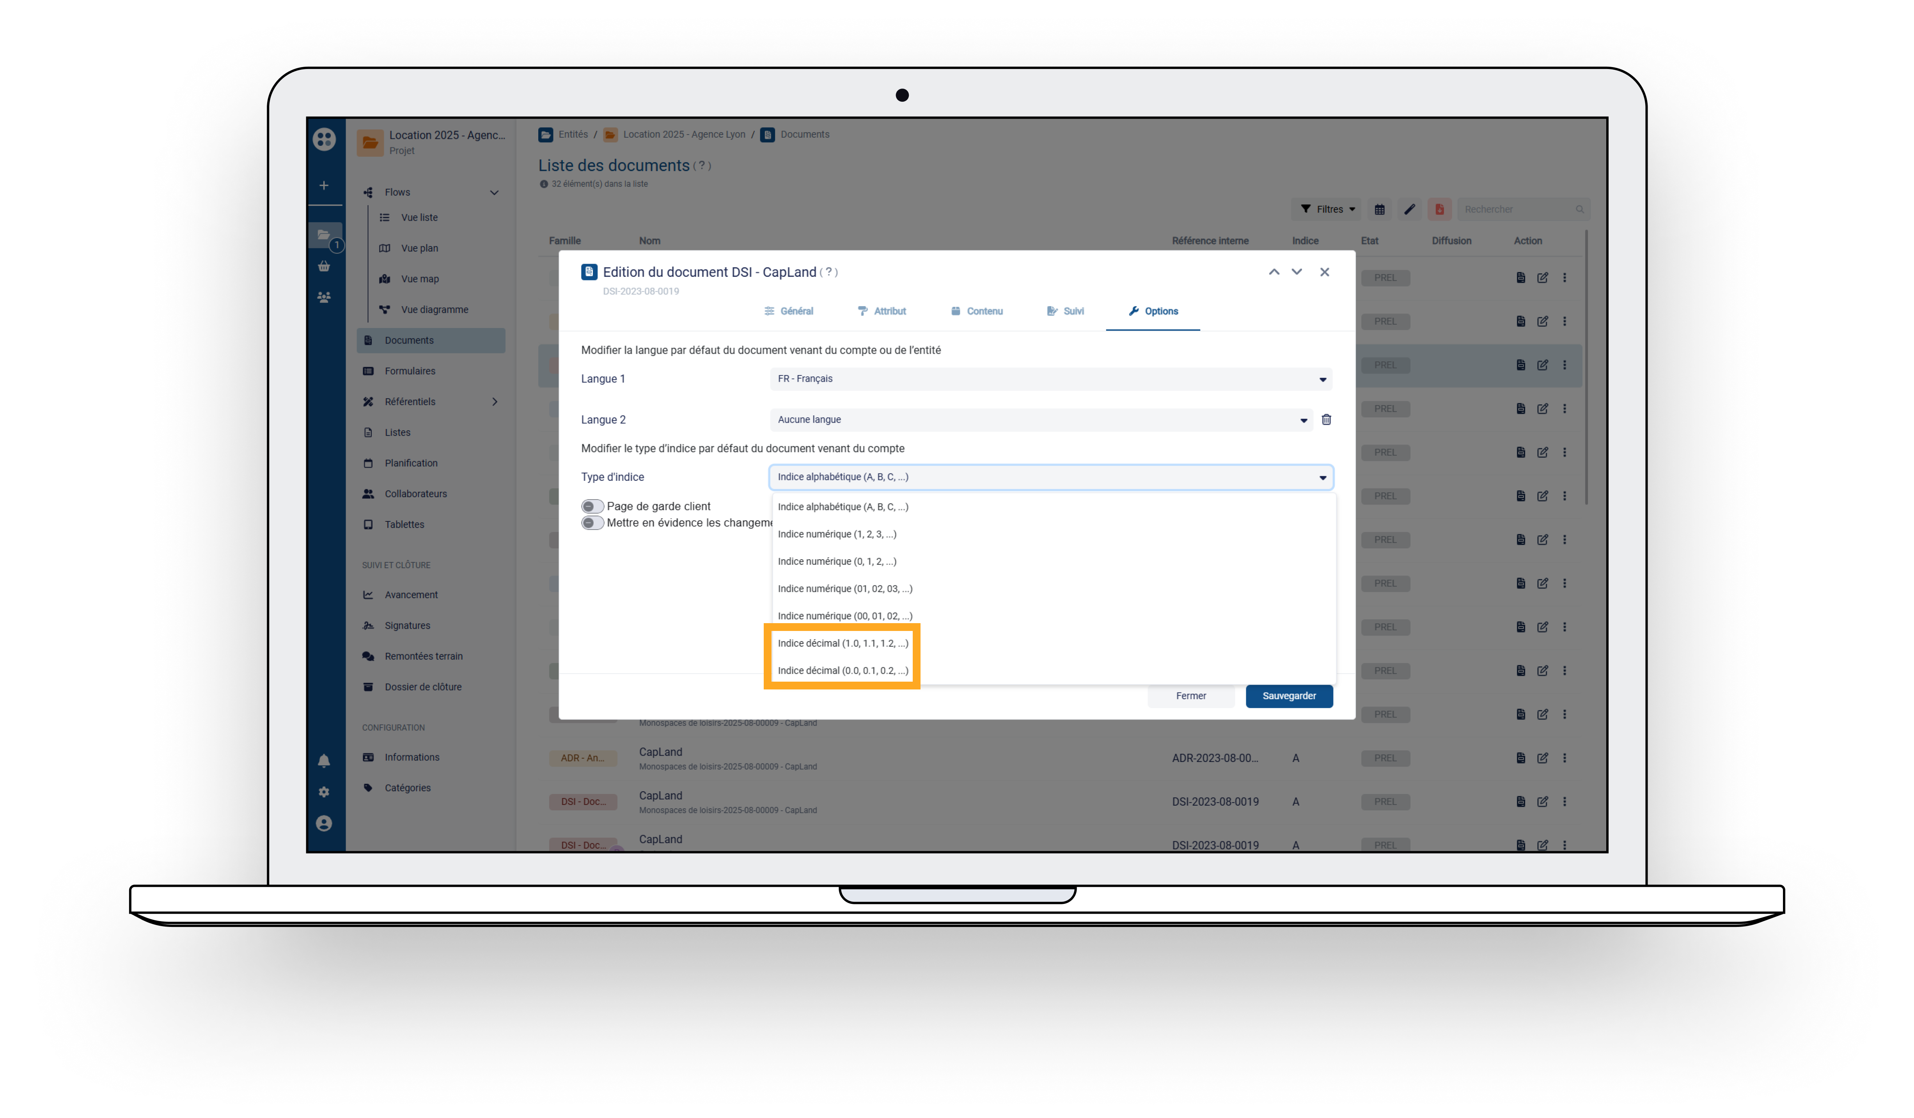Image resolution: width=1914 pixels, height=1118 pixels.
Task: Toggle the Mettre en évidence les changements switch
Action: 592,523
